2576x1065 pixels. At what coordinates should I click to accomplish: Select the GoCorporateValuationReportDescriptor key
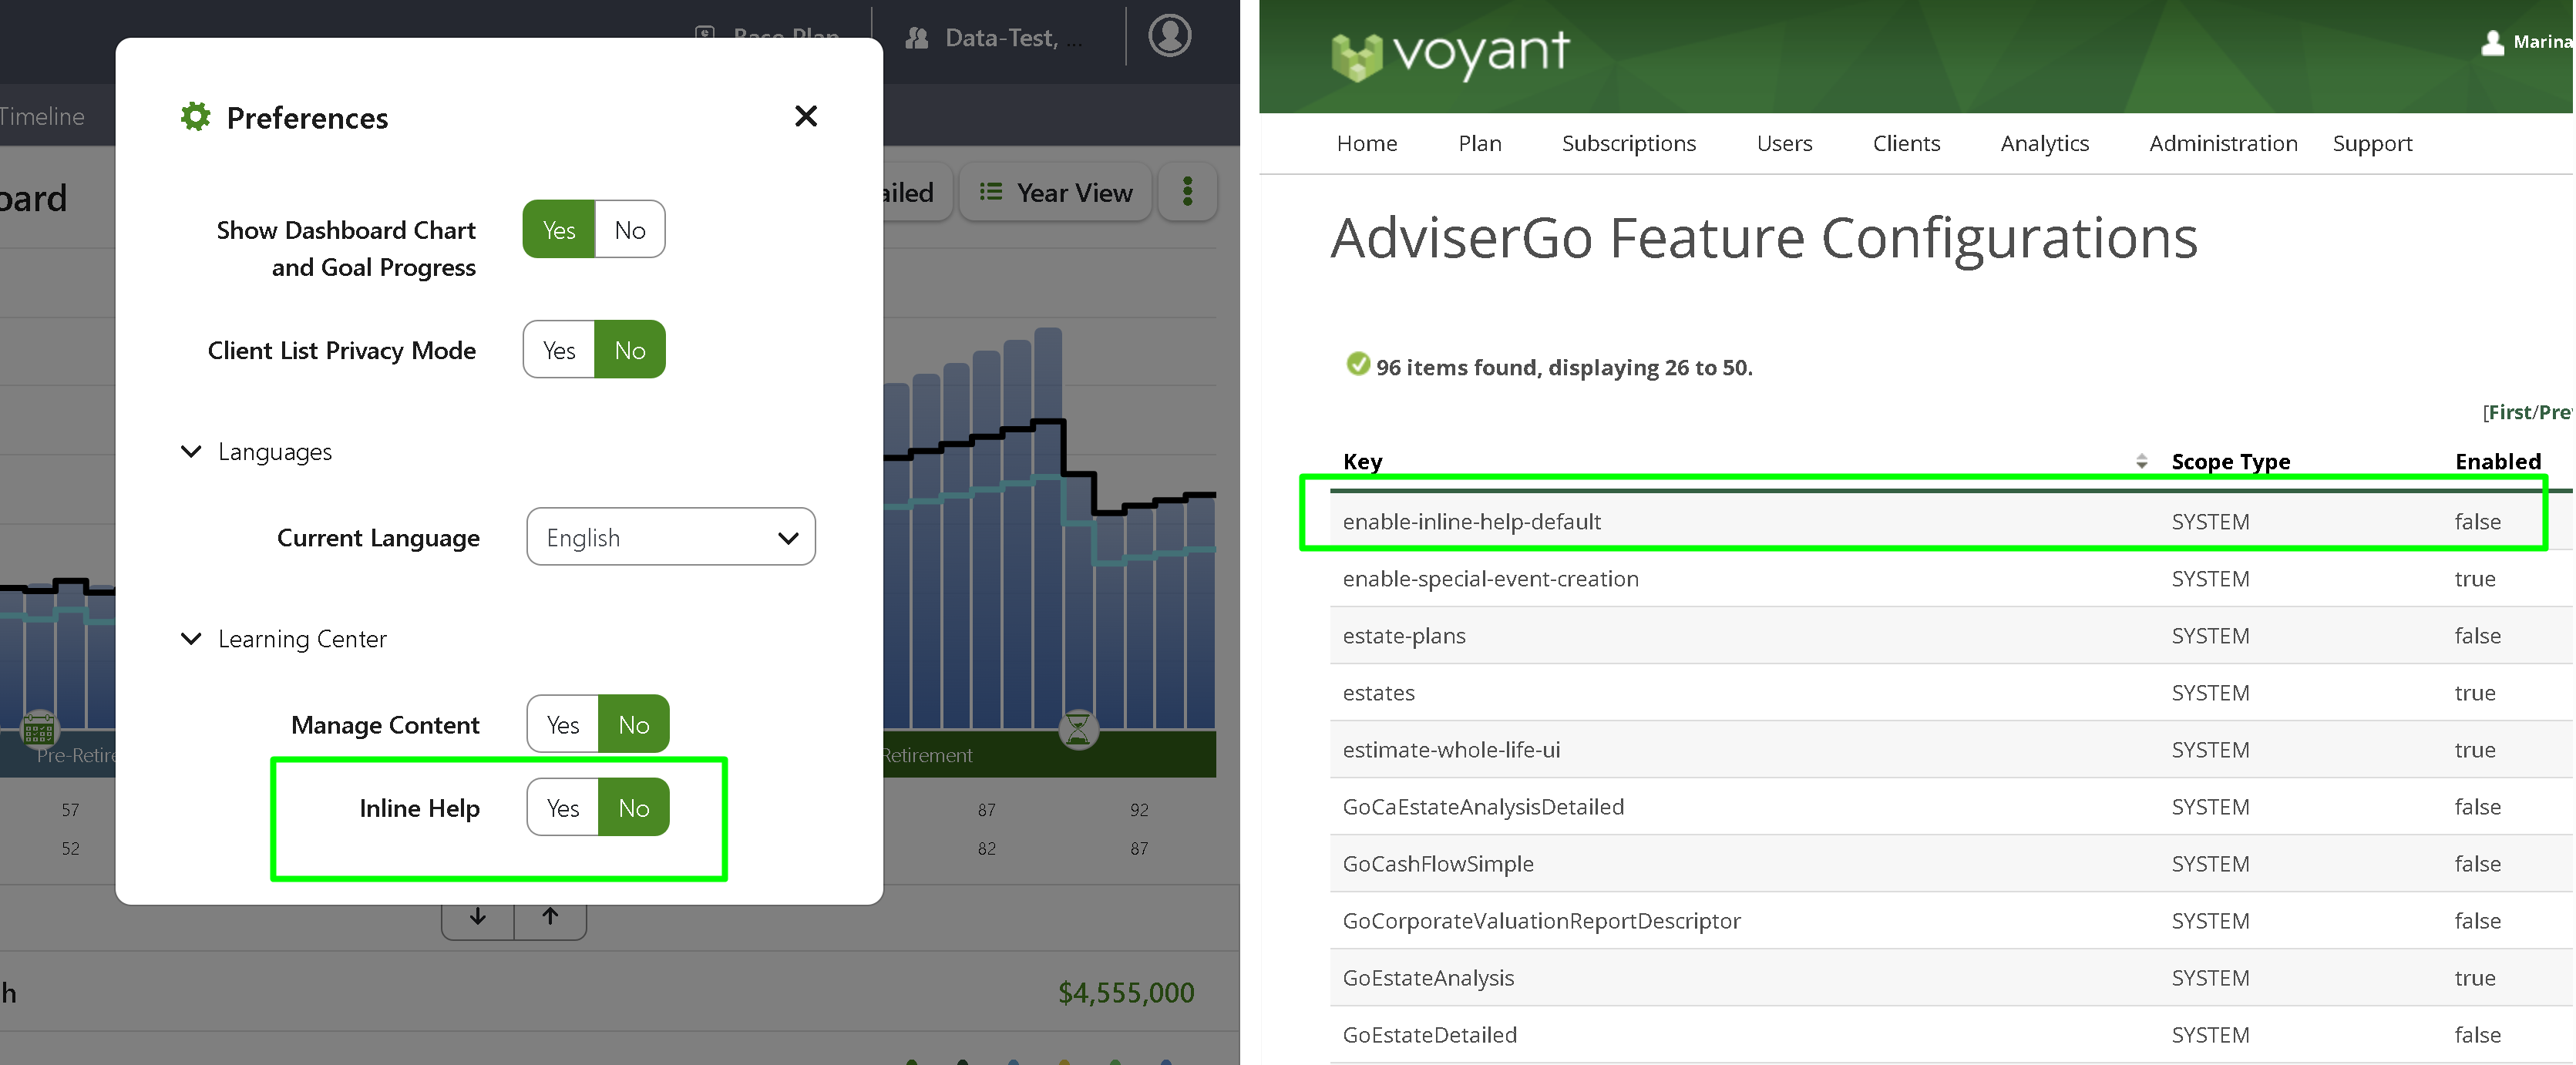click(1541, 920)
